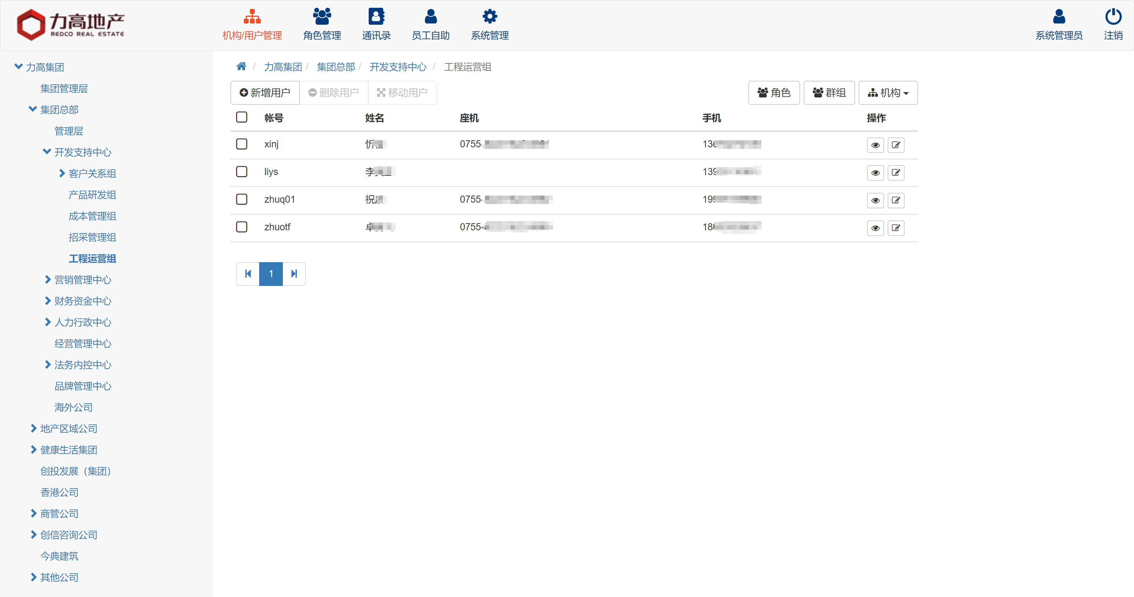Click the Redco Real Estate logo

[71, 25]
